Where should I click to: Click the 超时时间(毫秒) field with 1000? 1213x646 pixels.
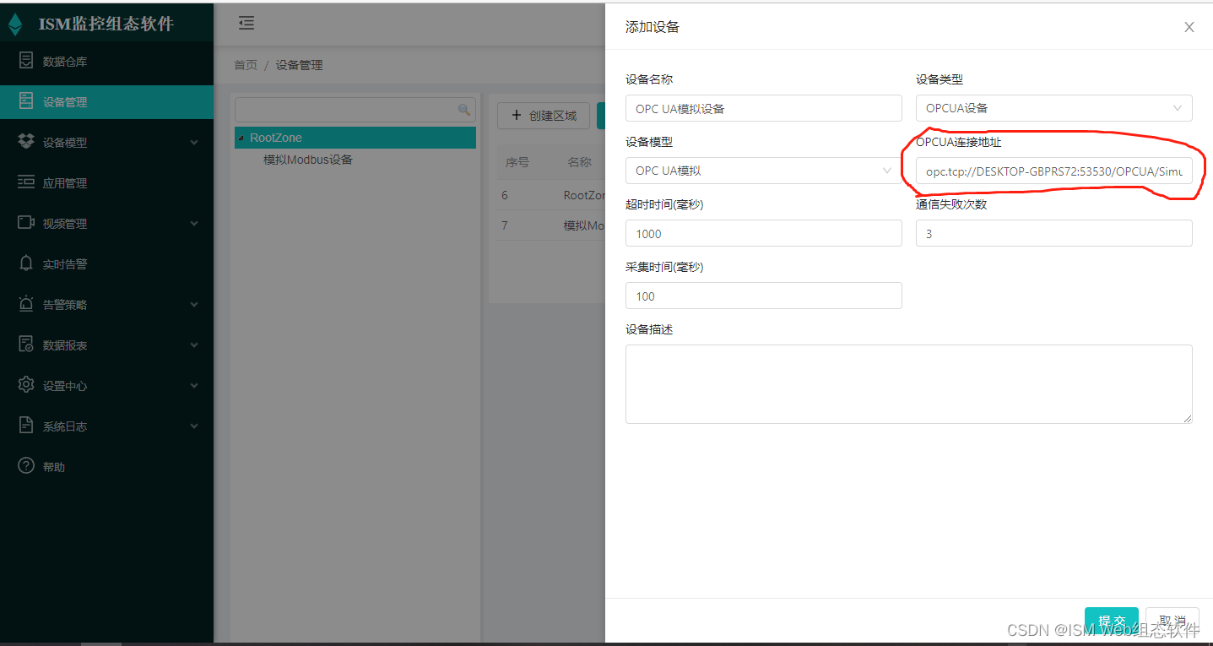(763, 233)
